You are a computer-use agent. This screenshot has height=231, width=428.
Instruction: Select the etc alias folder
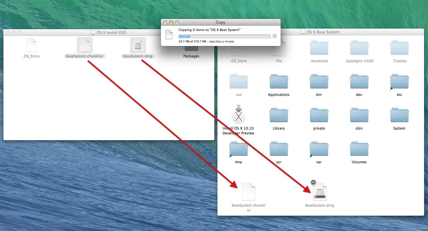tap(399, 81)
